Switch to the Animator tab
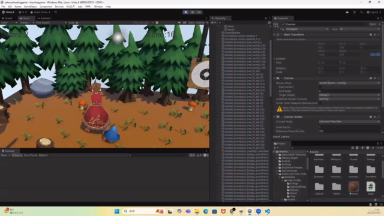Image resolution: width=384 pixels, height=216 pixels. click(44, 19)
